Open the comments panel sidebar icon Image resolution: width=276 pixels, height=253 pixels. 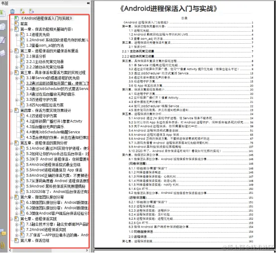[3, 232]
